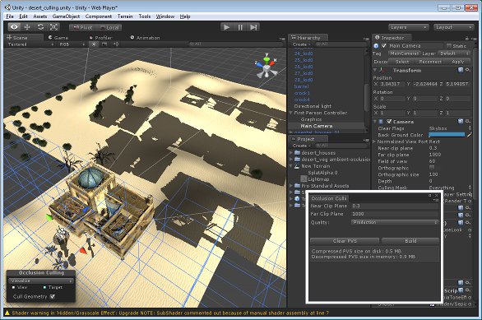Toggle scene lighting sun icon
The image size is (482, 320).
94,44
